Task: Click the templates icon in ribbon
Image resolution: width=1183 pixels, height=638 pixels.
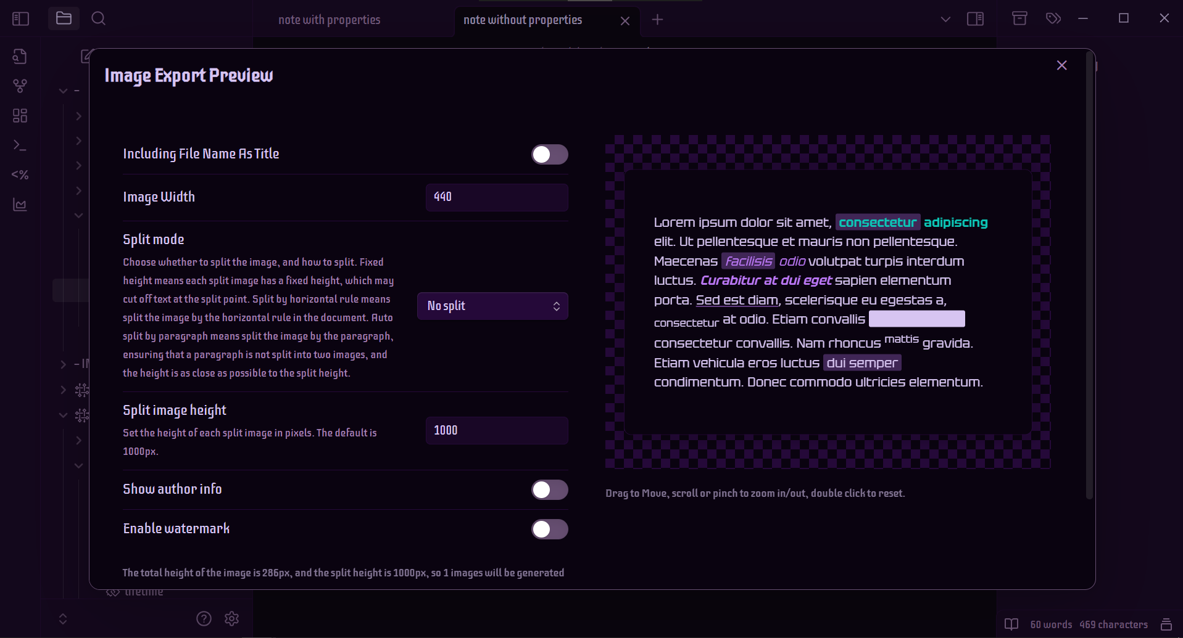Action: 20,175
